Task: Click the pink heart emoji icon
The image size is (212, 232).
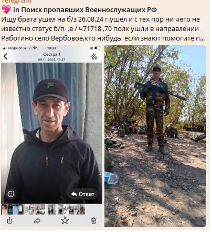Action: point(6,9)
